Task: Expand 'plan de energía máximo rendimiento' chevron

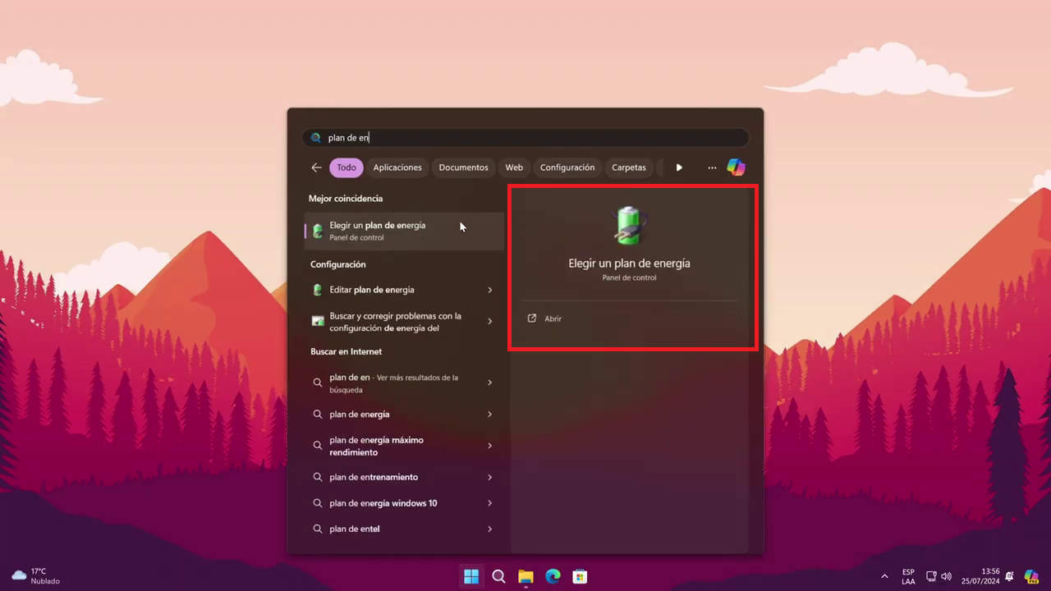Action: click(490, 446)
